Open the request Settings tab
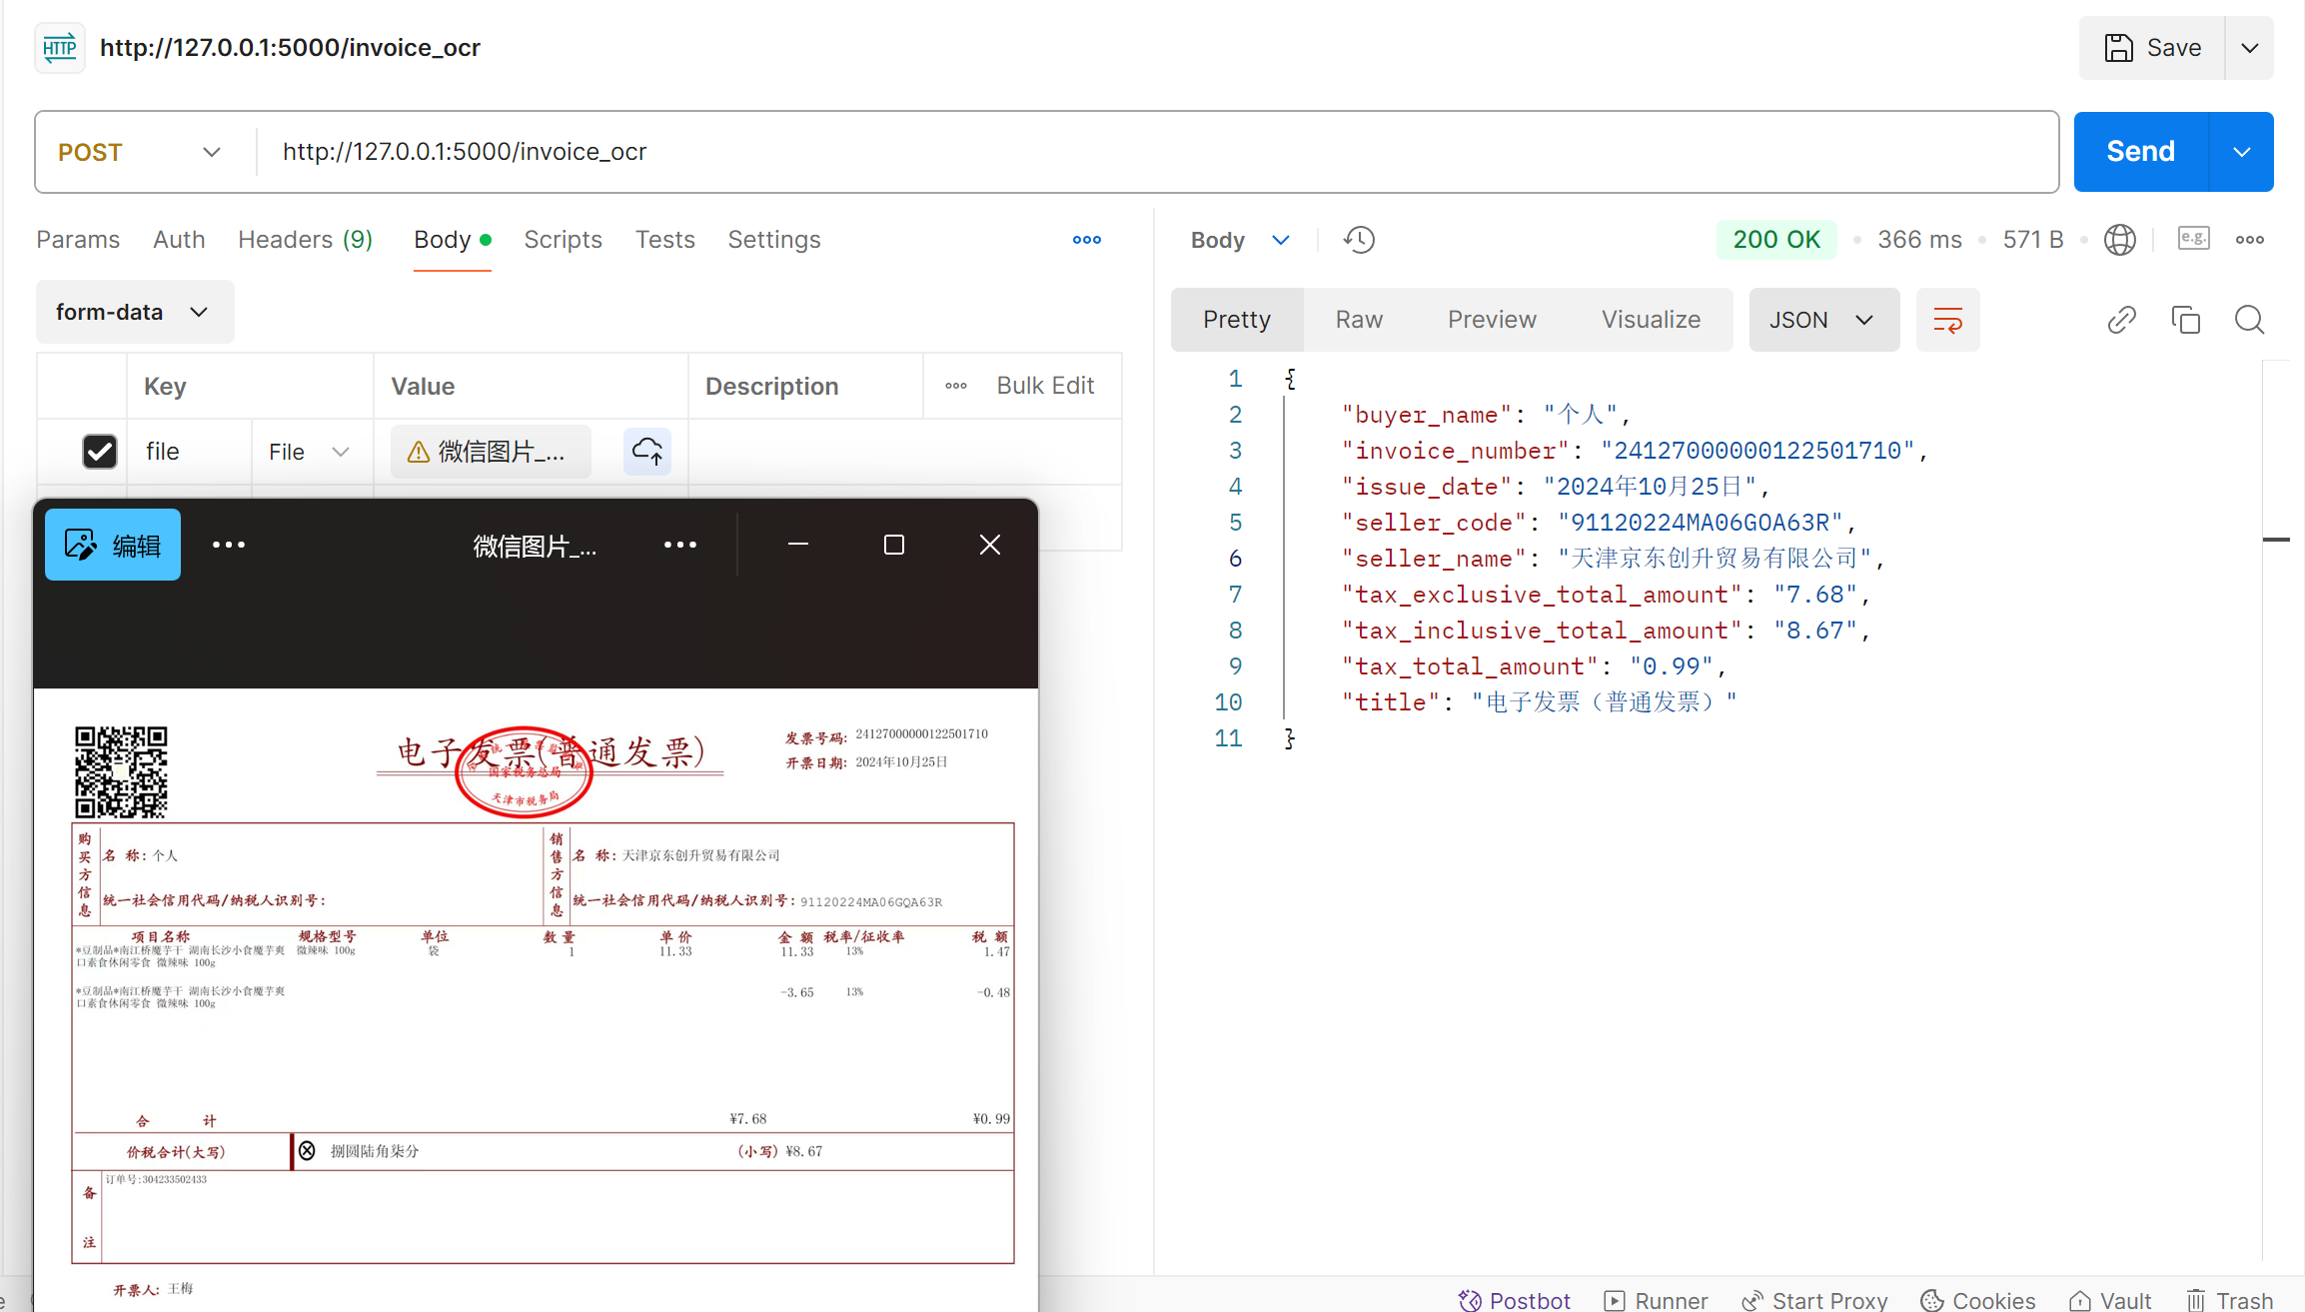 tap(773, 240)
